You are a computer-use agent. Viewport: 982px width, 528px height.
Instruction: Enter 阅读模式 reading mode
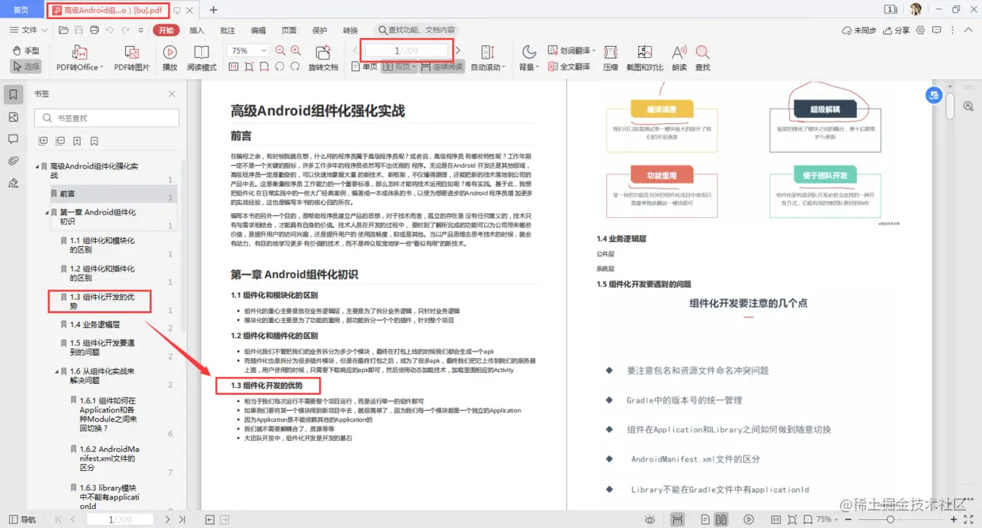201,58
